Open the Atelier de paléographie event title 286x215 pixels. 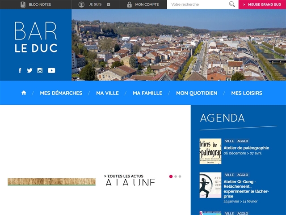pyautogui.click(x=246, y=148)
